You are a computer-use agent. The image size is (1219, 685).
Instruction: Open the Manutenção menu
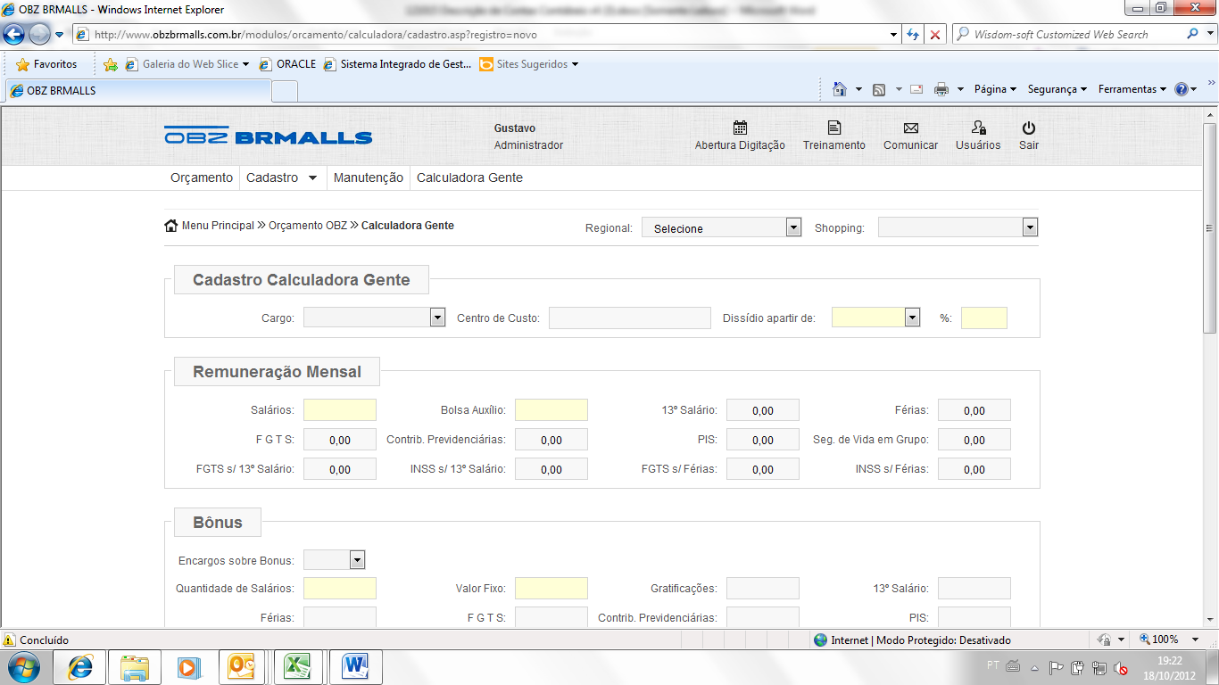click(x=369, y=177)
